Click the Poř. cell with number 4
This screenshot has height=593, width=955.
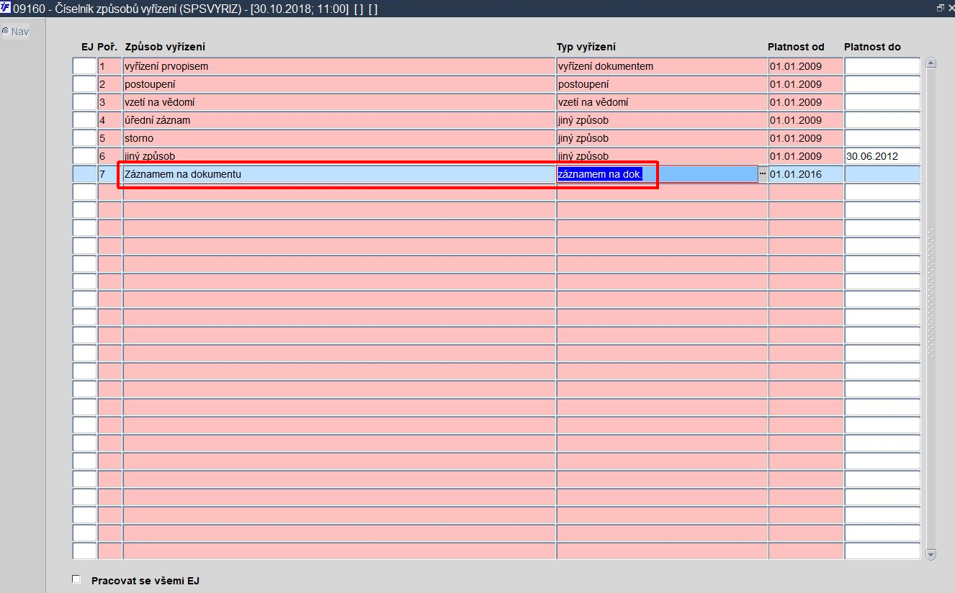click(x=109, y=120)
